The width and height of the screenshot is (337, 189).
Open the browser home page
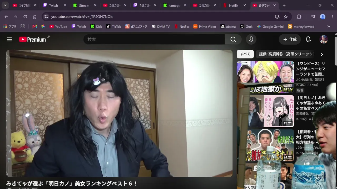pos(34,17)
